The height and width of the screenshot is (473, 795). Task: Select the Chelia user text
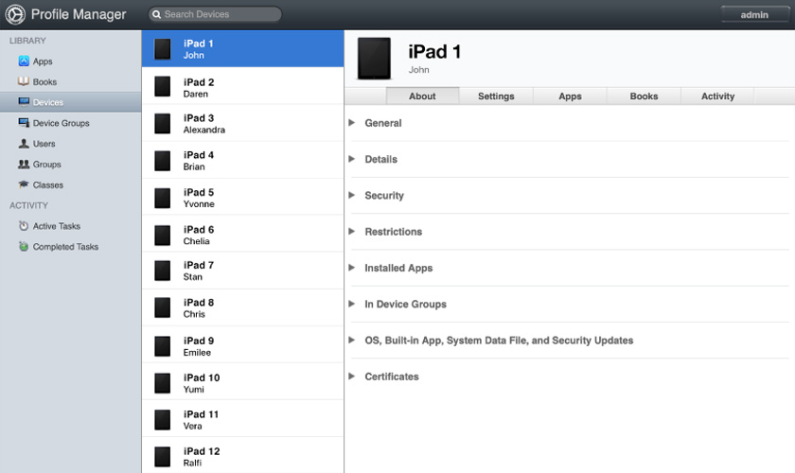coord(196,241)
